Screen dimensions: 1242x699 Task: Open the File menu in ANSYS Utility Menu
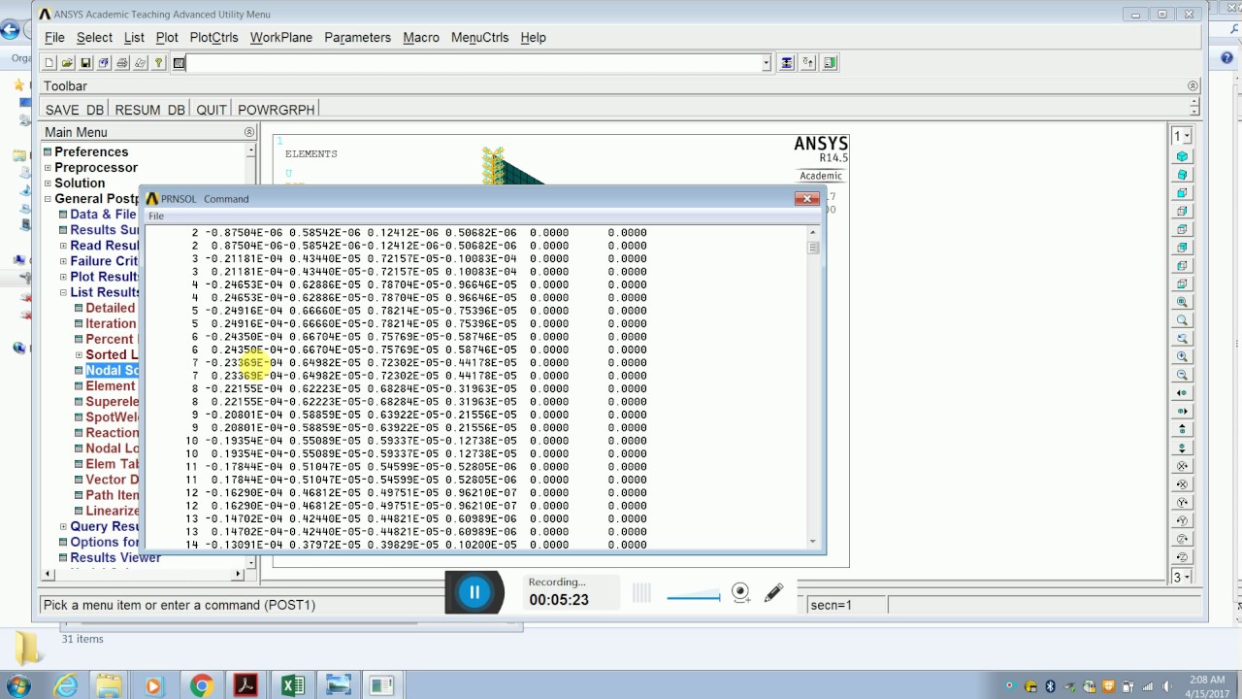coord(54,37)
